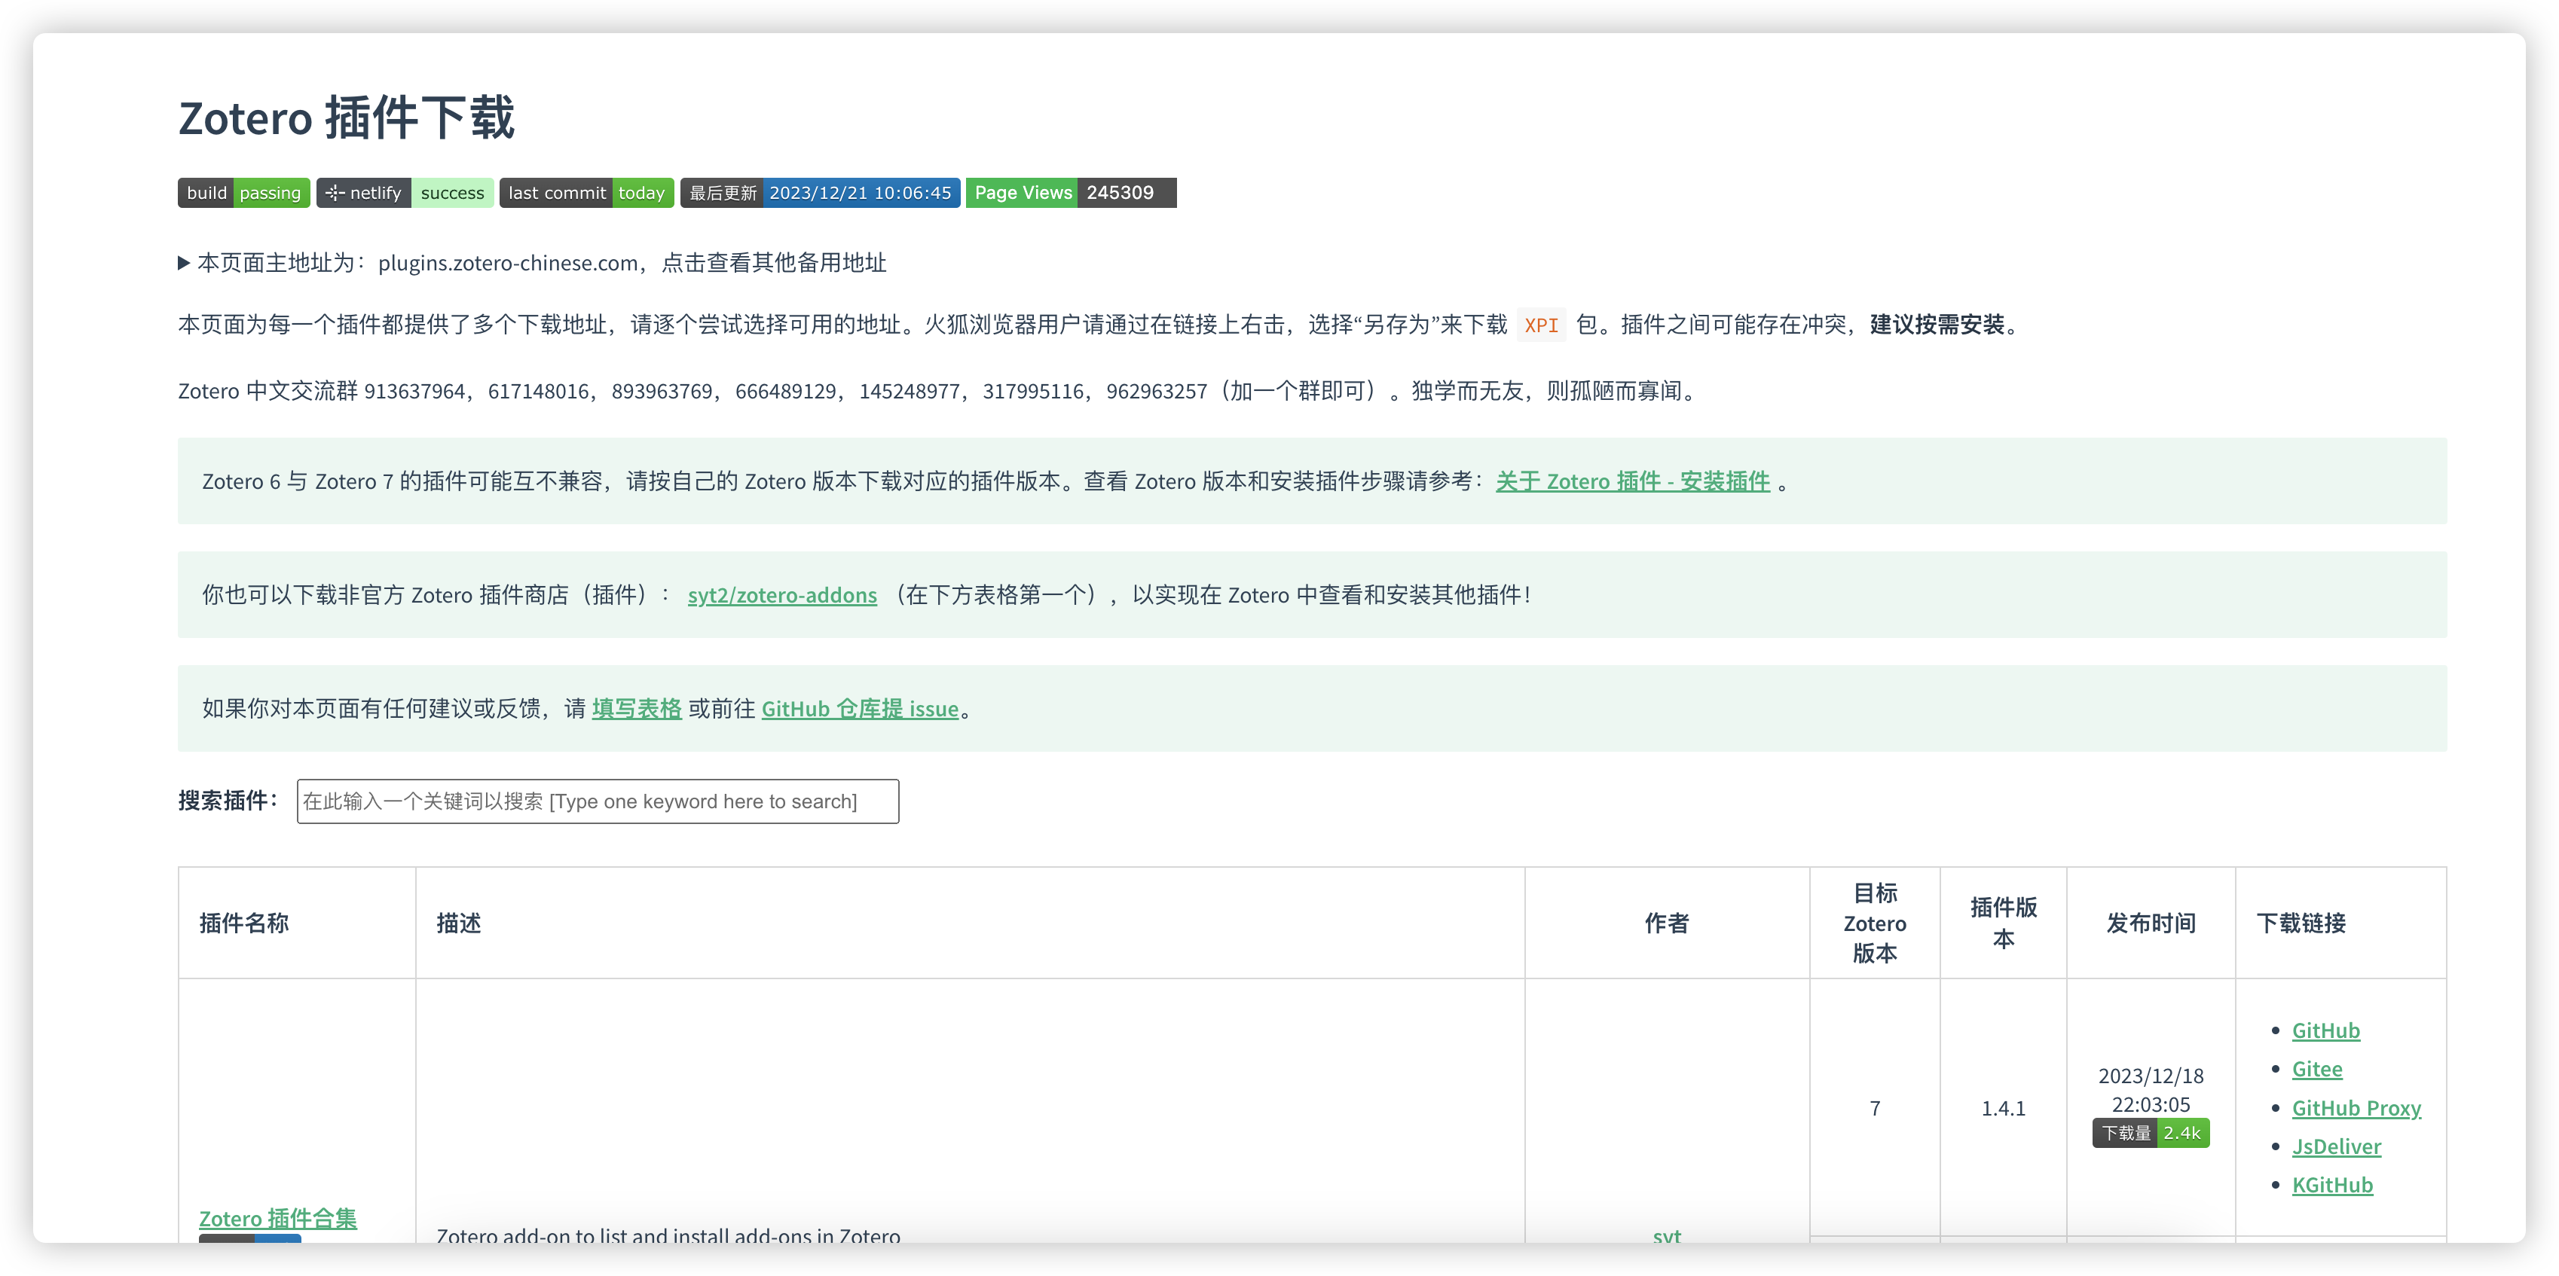Image resolution: width=2559 pixels, height=1276 pixels.
Task: Click the 最后更新 timestamp badge
Action: [x=820, y=193]
